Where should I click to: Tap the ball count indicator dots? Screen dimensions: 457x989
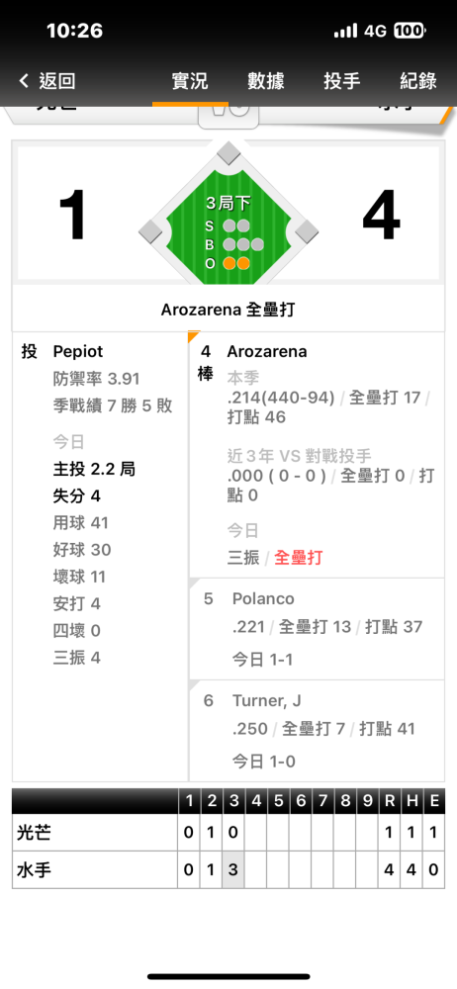click(243, 244)
